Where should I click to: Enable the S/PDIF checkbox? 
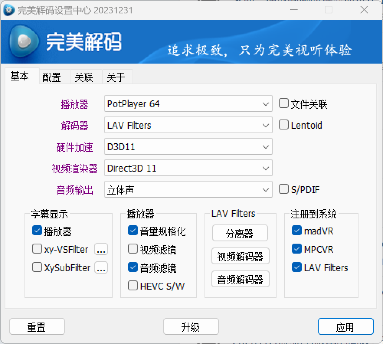pyautogui.click(x=283, y=189)
